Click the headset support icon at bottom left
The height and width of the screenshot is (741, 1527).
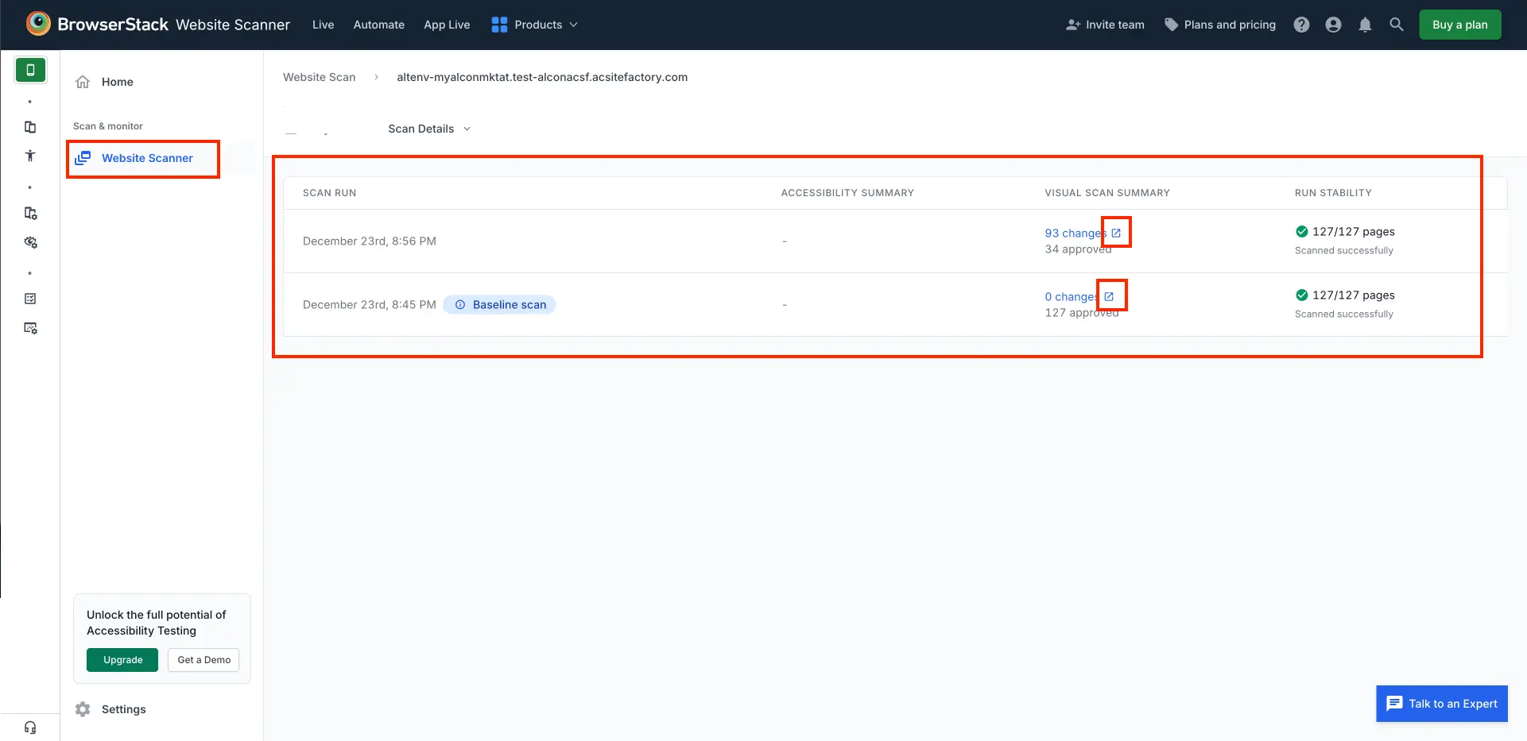tap(30, 727)
